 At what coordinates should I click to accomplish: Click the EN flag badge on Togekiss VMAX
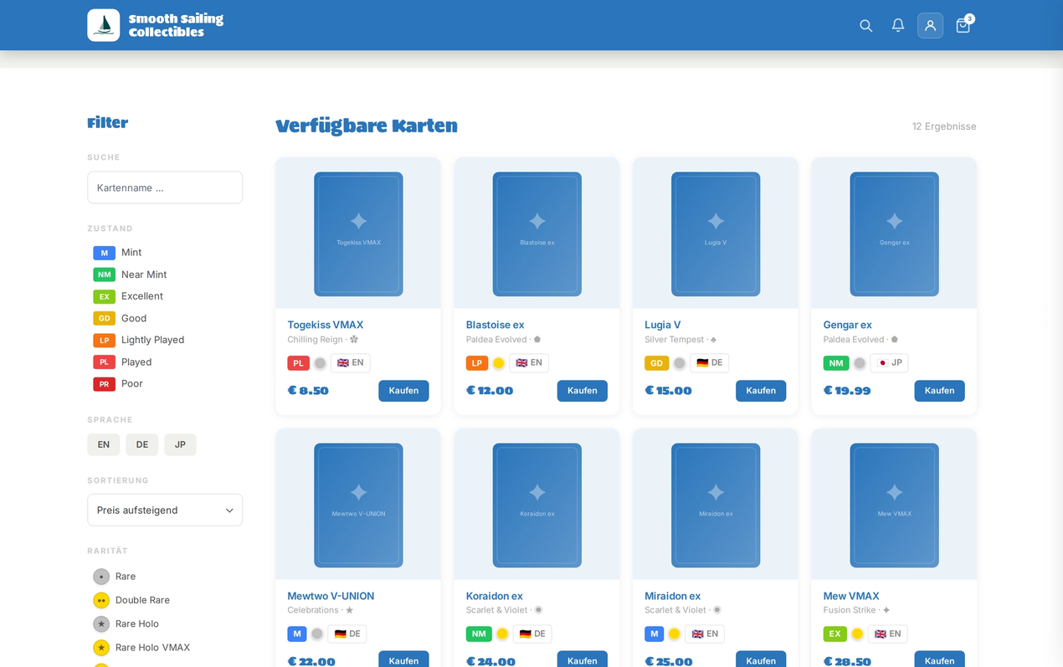click(x=350, y=363)
